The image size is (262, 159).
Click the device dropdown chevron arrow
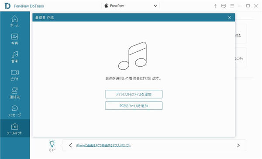point(155,6)
